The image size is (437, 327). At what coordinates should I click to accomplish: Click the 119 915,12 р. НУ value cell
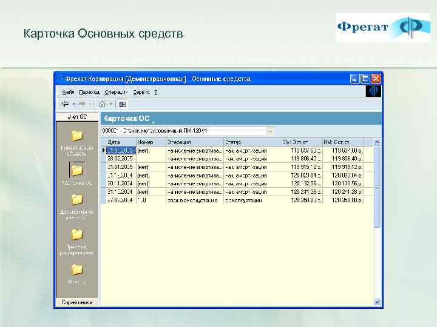click(344, 167)
